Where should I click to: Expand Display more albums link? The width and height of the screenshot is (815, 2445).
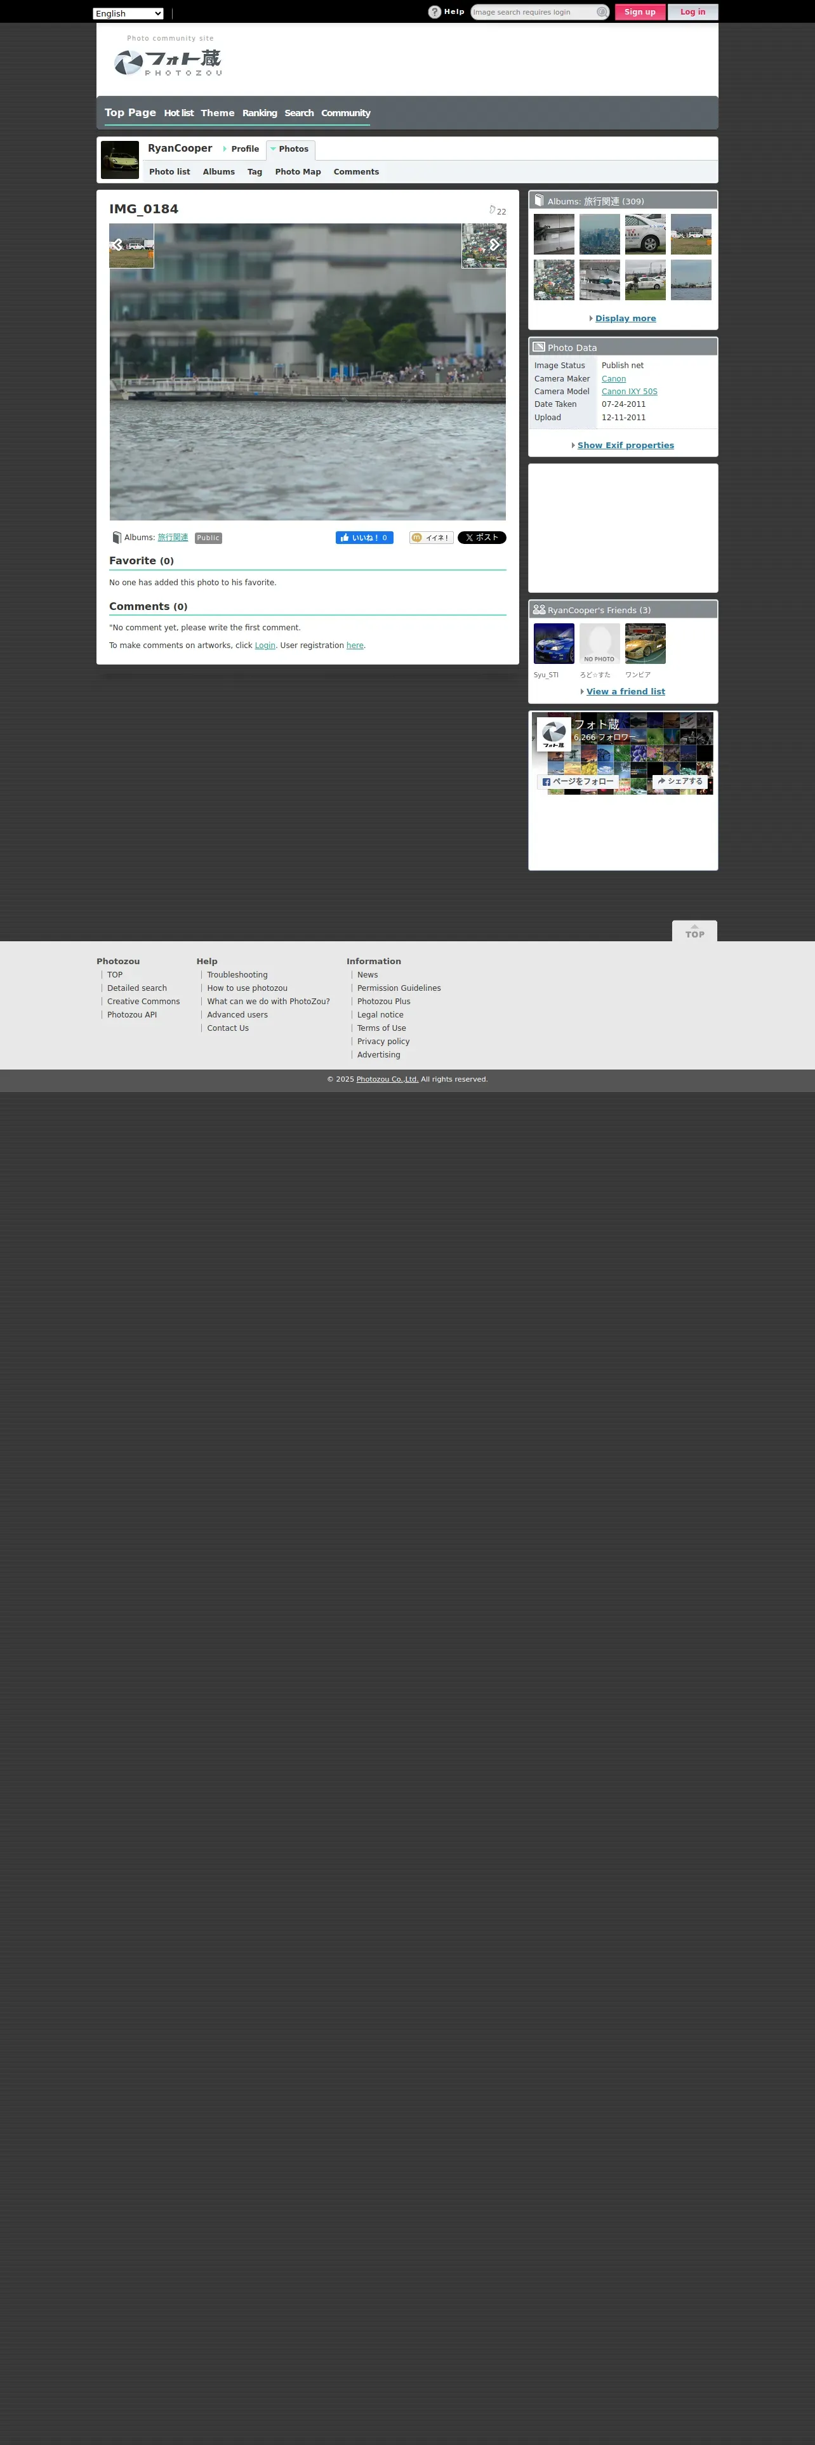(x=625, y=318)
